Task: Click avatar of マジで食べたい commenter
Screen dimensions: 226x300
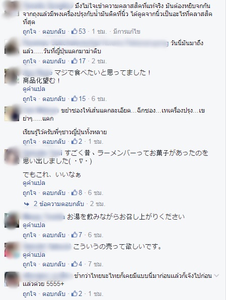Action: [12, 76]
